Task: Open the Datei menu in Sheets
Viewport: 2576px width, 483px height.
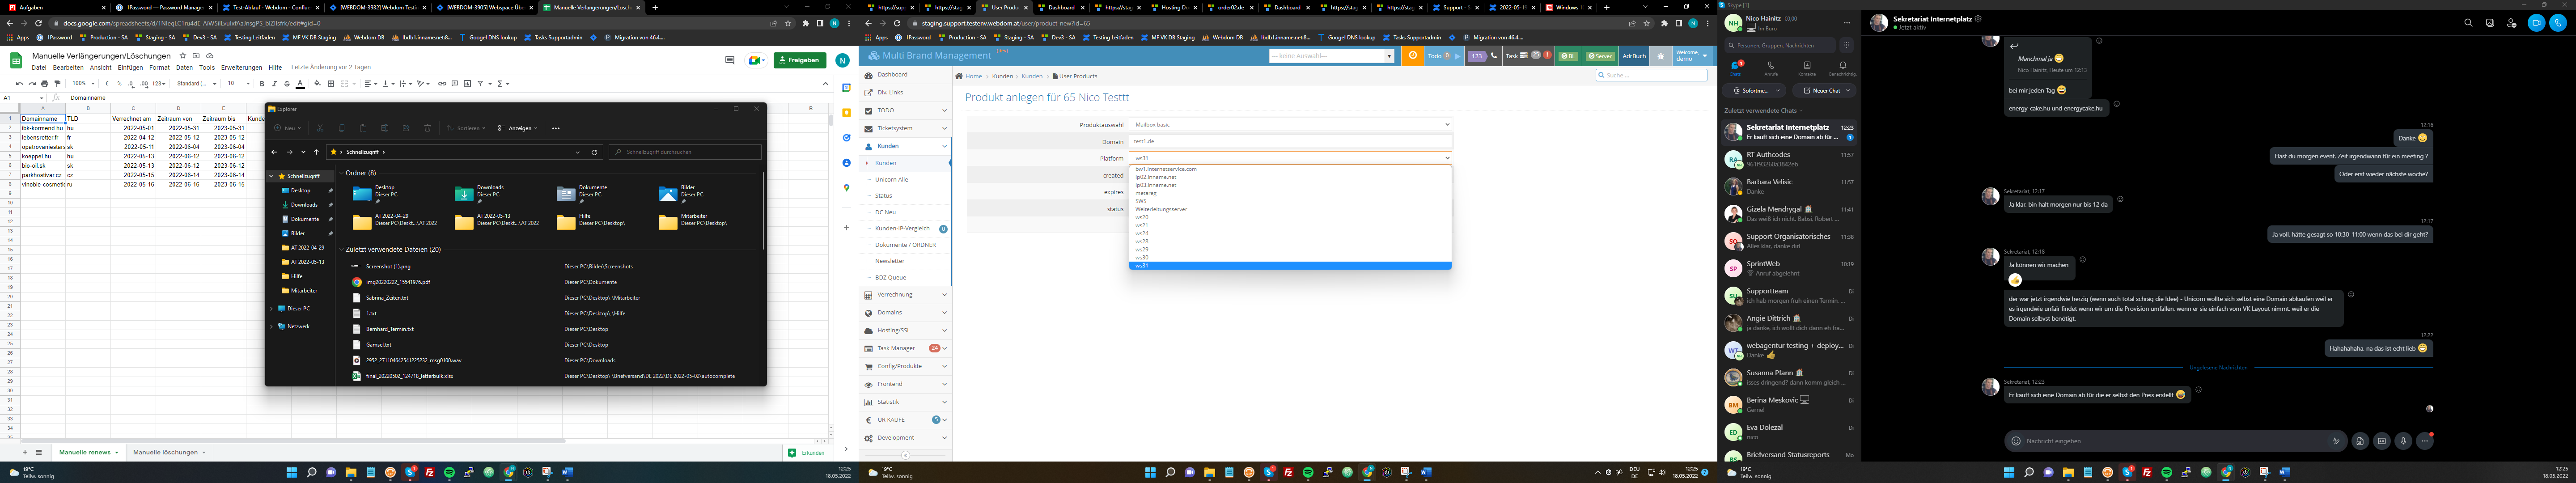Action: coord(39,68)
